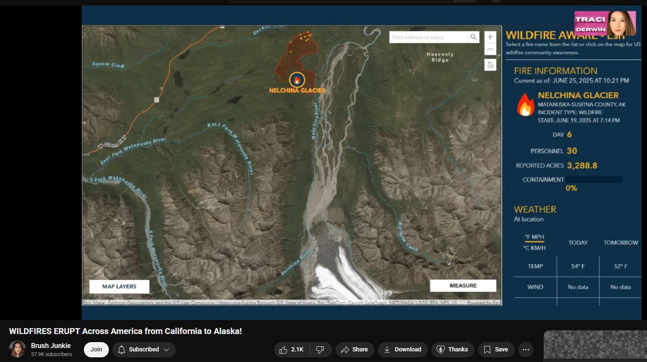Viewport: 647px width, 362px height.
Task: Zoom in with the map plus button
Action: pos(490,37)
